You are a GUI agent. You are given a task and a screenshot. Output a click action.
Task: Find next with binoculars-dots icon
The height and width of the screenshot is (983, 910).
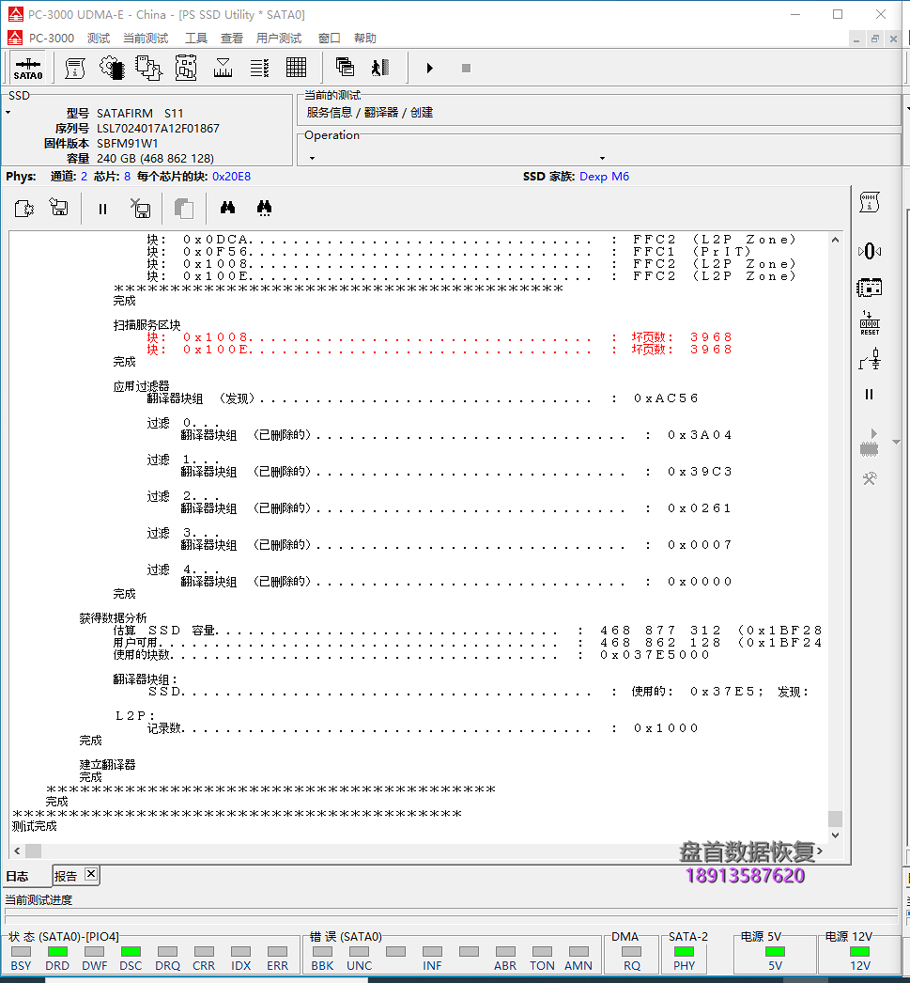click(264, 208)
